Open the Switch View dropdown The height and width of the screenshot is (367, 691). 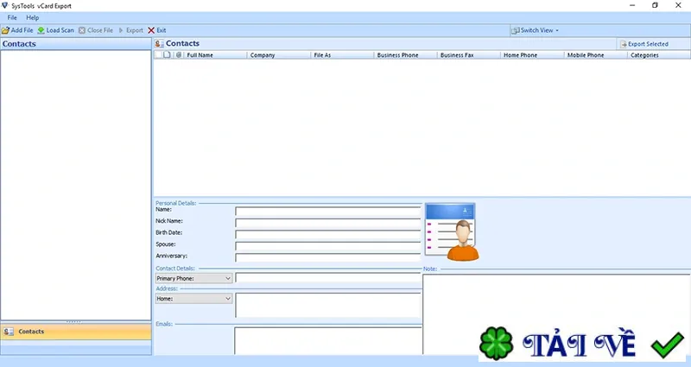coord(535,30)
